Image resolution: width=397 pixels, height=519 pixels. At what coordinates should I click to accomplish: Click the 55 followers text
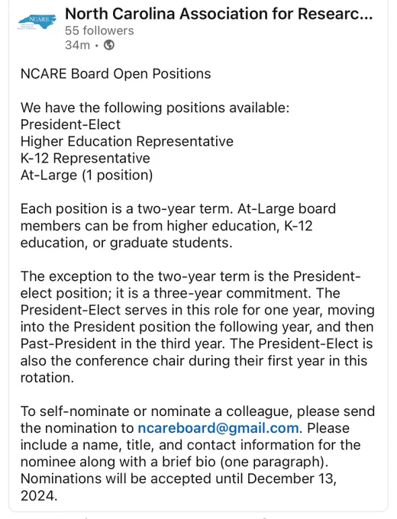point(99,31)
